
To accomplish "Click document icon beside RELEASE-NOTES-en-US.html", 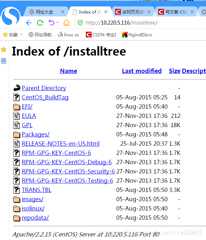I will pos(16,144).
